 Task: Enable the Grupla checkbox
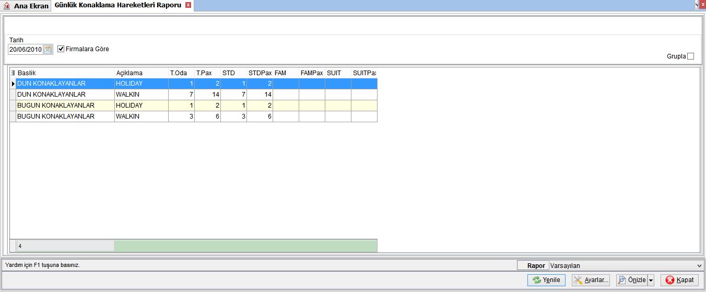[691, 56]
